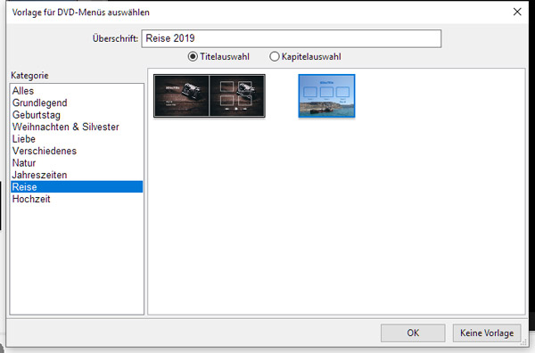Click the Keine Vorlage button
535x353 pixels.
(x=487, y=332)
